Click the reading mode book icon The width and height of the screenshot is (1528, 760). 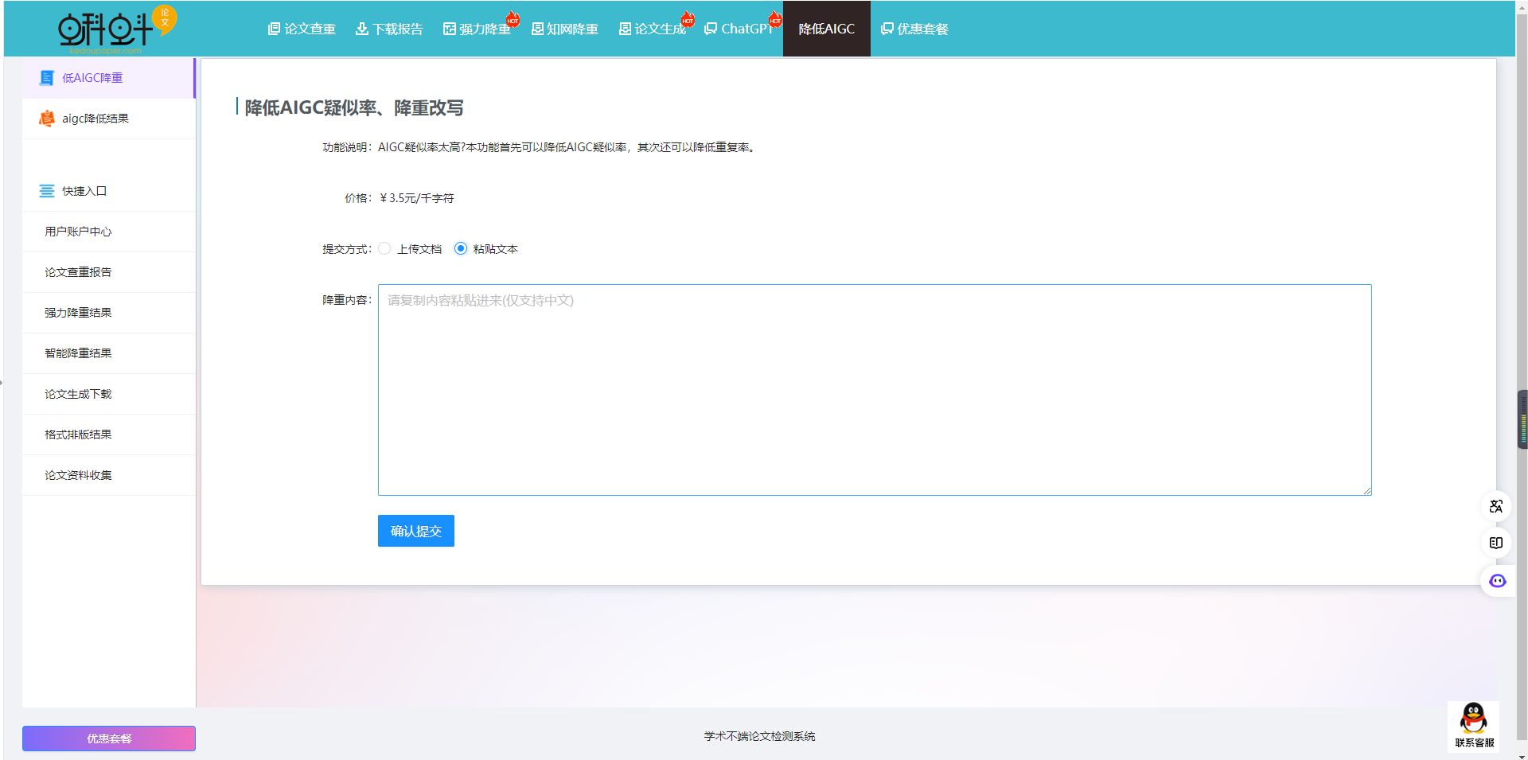1496,543
